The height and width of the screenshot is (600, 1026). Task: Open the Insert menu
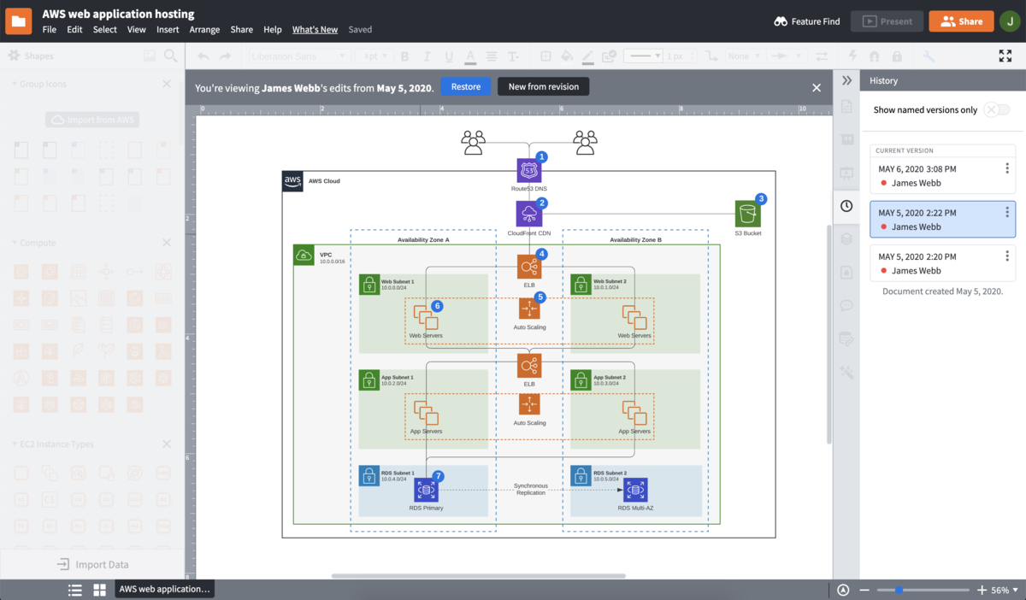[168, 29]
